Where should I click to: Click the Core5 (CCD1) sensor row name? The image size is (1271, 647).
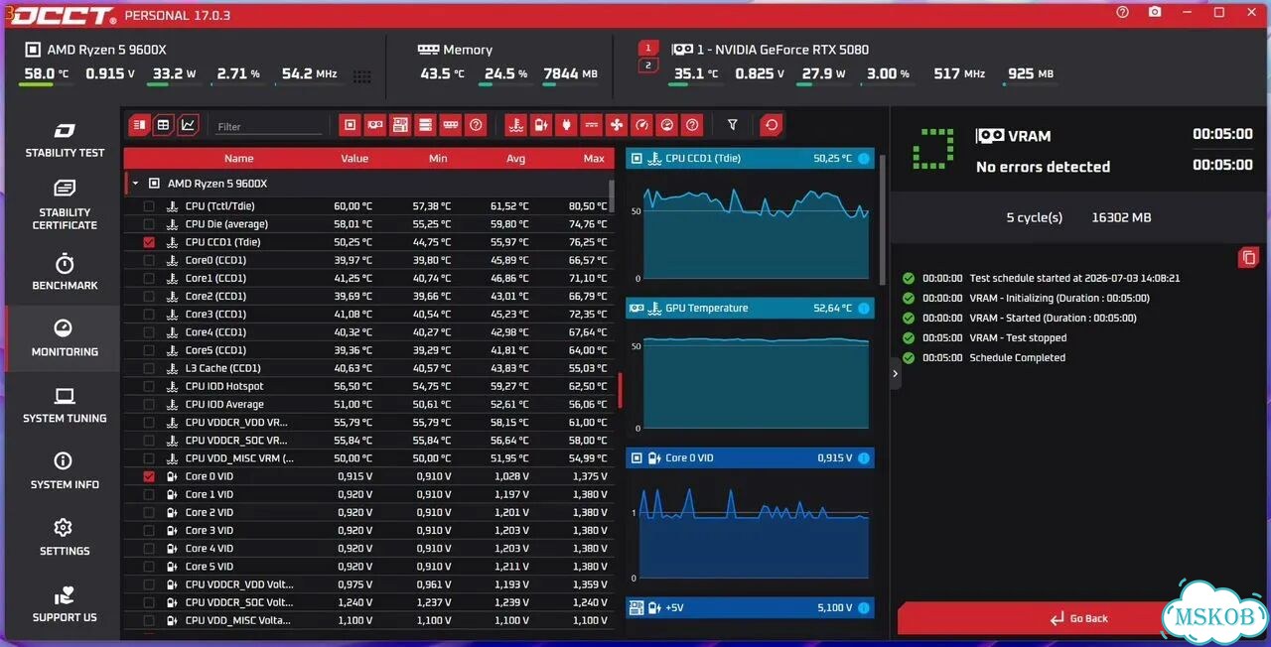tap(215, 350)
